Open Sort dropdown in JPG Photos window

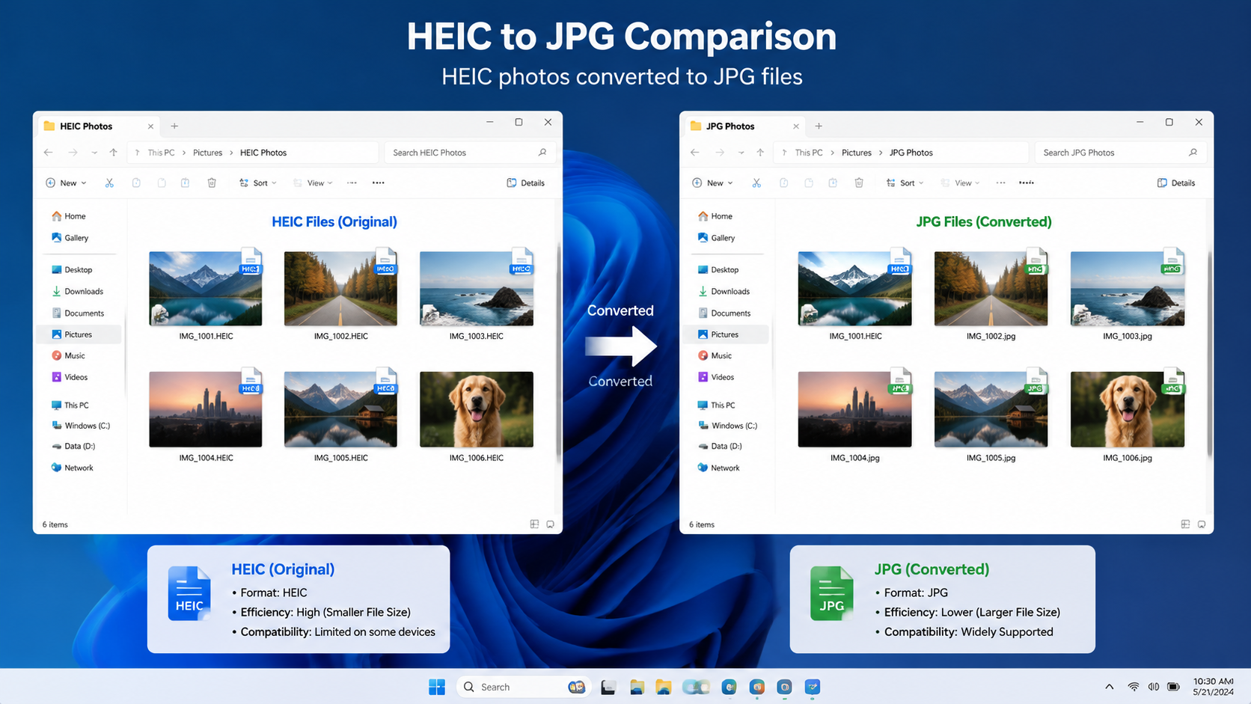tap(905, 183)
